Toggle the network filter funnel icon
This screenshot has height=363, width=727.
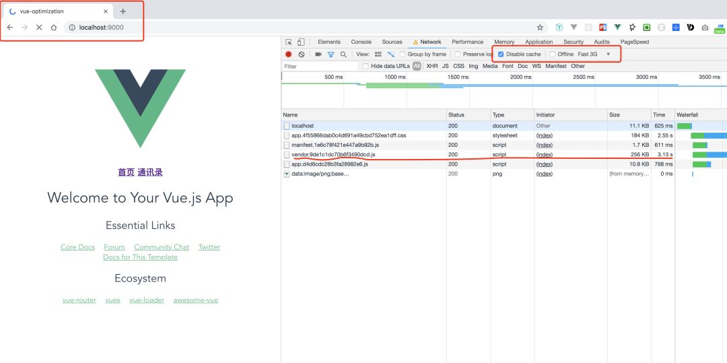(x=331, y=54)
